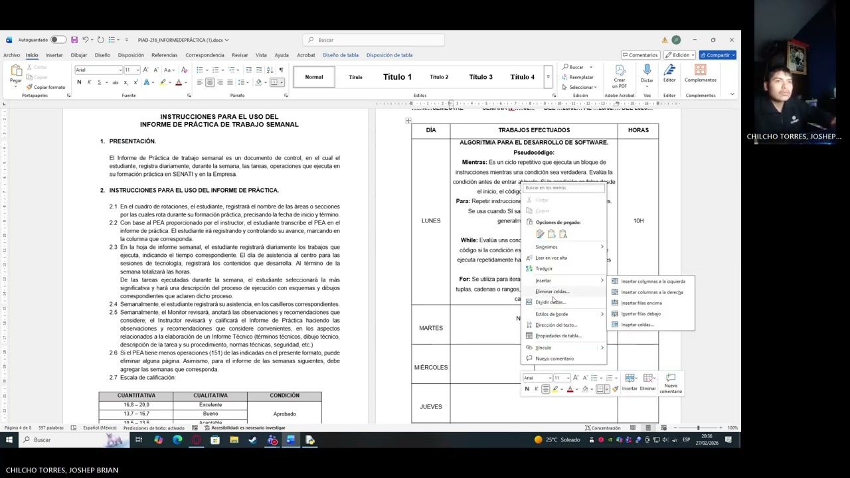Center text alignment in ribbon
This screenshot has height=478, width=850.
[x=210, y=82]
